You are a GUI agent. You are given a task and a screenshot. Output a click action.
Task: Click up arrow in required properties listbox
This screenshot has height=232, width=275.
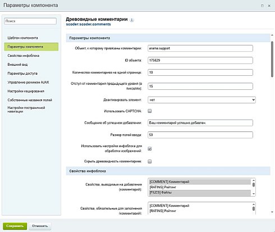coord(254,204)
